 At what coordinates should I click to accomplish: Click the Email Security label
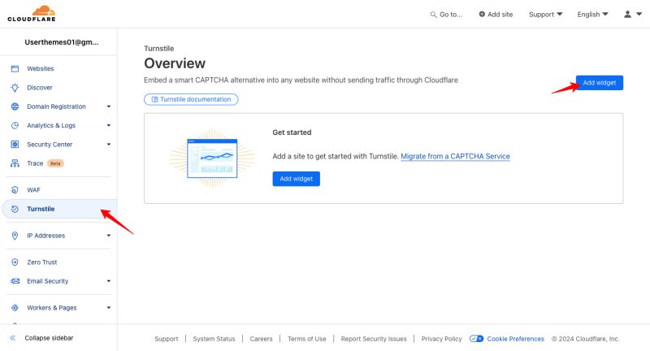pyautogui.click(x=48, y=281)
